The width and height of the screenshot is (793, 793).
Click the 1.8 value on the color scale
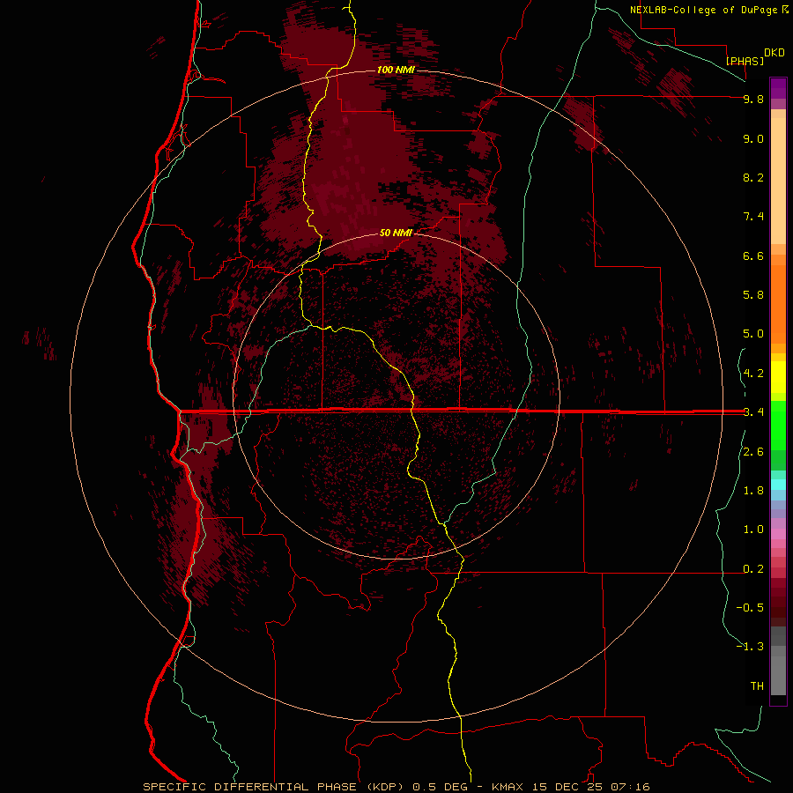pyautogui.click(x=753, y=491)
